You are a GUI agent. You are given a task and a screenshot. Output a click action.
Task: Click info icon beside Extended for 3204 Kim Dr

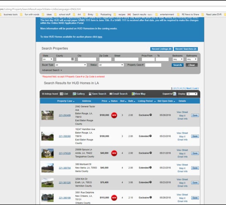[x=150, y=182]
